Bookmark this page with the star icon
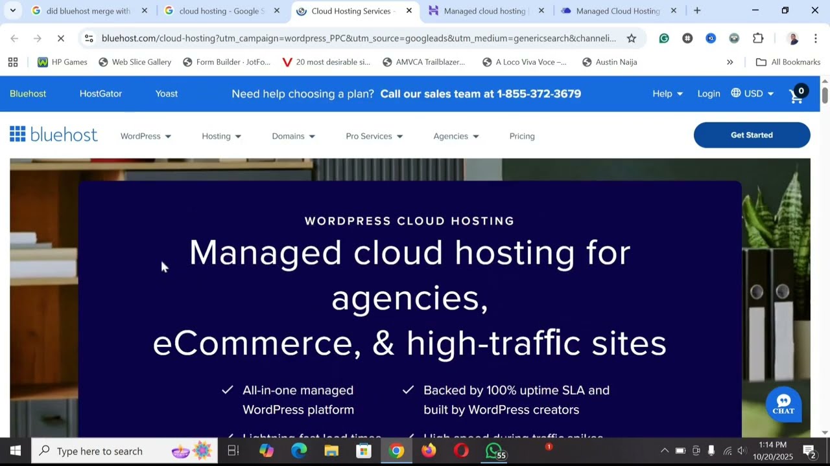The width and height of the screenshot is (830, 466). point(631,38)
